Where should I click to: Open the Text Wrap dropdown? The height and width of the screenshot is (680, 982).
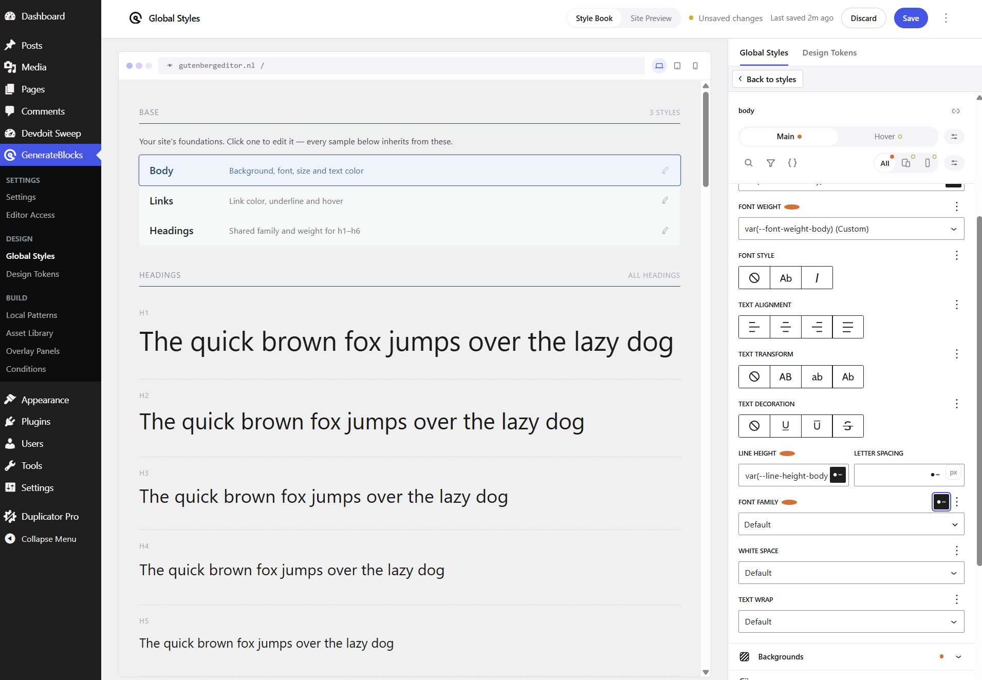pos(851,621)
